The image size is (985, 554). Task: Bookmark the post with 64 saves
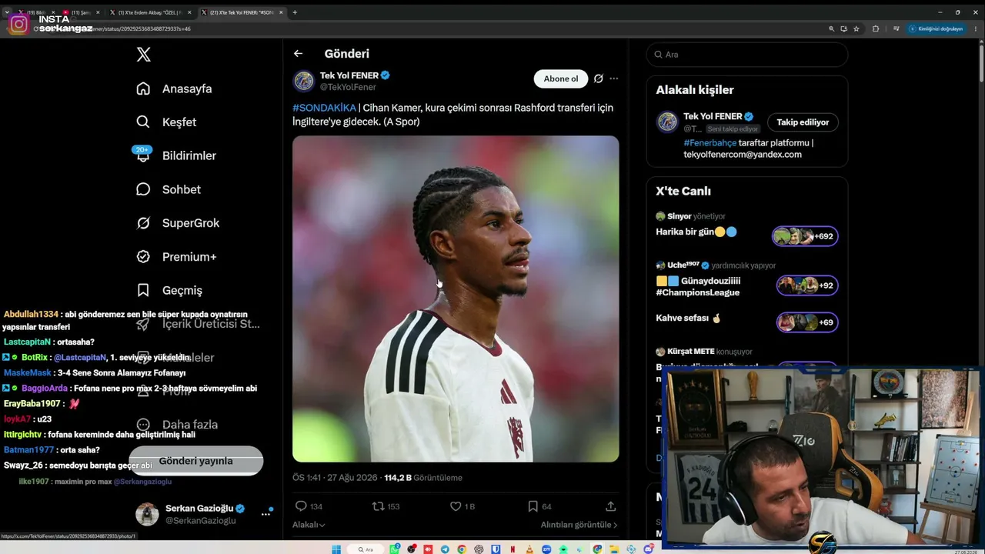pyautogui.click(x=533, y=506)
